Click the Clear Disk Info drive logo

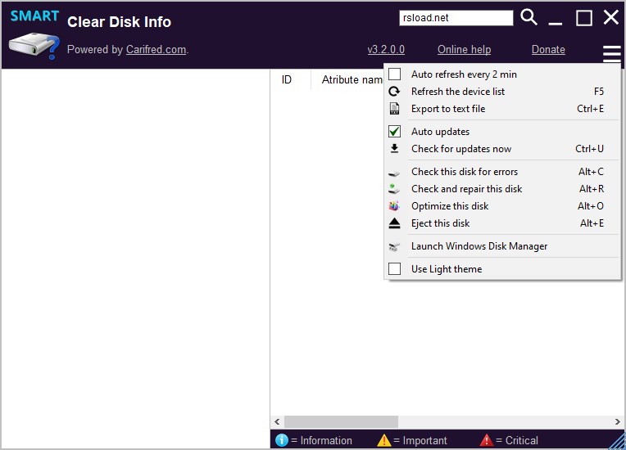coord(34,47)
